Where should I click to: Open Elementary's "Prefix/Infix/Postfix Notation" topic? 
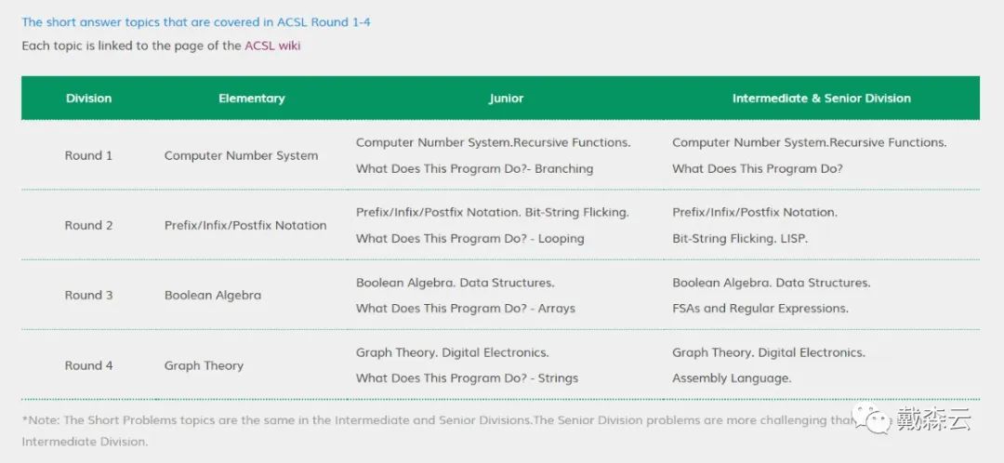245,226
